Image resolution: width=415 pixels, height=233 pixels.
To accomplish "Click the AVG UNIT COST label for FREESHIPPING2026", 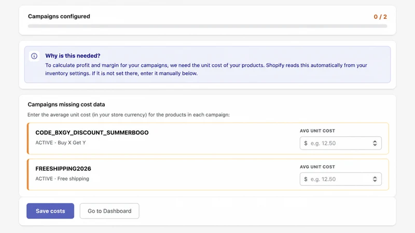I will point(317,167).
